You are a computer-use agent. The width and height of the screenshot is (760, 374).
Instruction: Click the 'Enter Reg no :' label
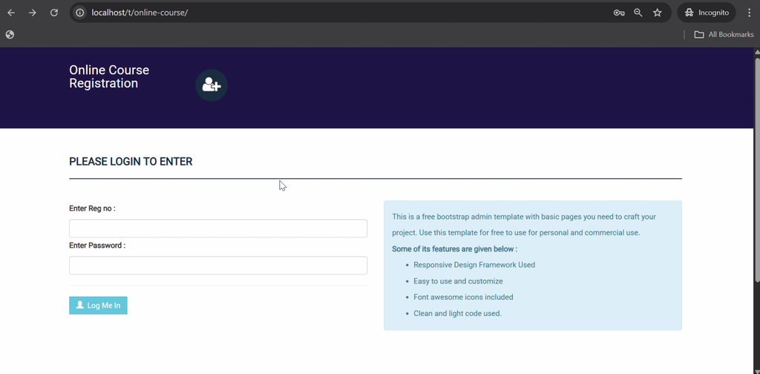tap(92, 209)
